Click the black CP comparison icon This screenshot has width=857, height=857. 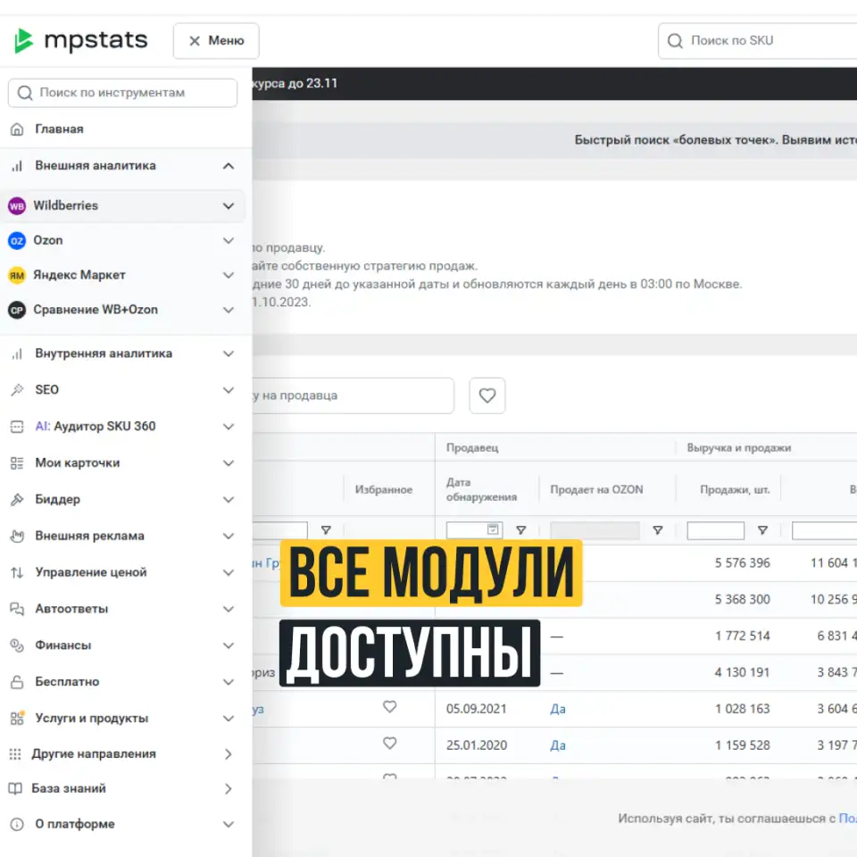17,310
